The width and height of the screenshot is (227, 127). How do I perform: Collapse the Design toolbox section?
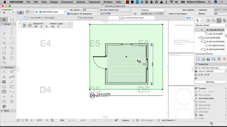pyautogui.click(x=2, y=24)
